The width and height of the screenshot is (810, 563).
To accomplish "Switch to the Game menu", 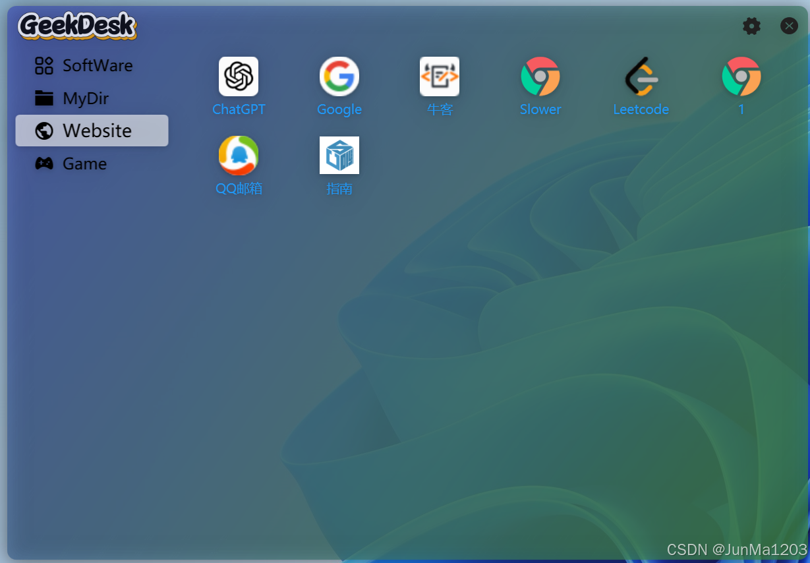I will (x=92, y=163).
